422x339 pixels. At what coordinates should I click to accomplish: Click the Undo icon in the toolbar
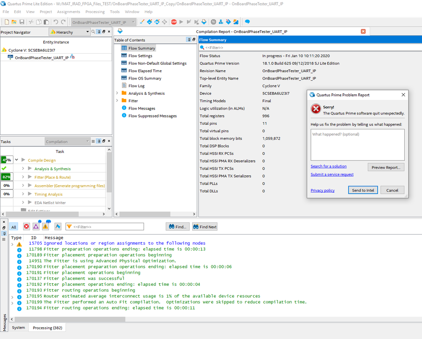pos(56,22)
